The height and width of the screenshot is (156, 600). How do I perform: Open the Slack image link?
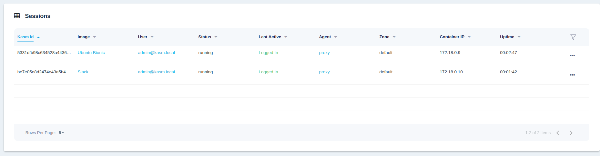[83, 72]
